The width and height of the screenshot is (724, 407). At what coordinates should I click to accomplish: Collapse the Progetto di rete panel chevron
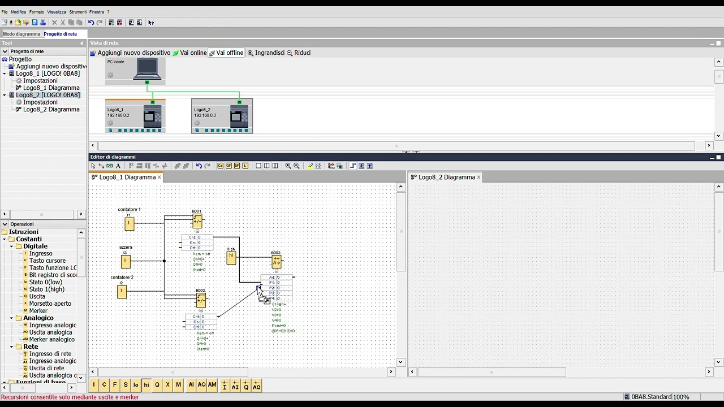tap(5, 51)
